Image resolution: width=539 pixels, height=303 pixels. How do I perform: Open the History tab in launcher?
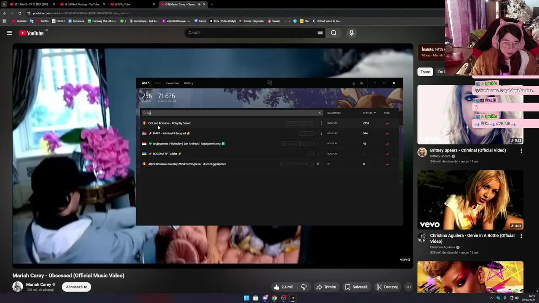(188, 83)
